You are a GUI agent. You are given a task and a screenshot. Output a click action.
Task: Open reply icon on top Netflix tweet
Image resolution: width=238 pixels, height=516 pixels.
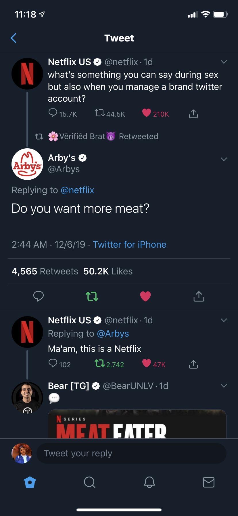(x=53, y=113)
